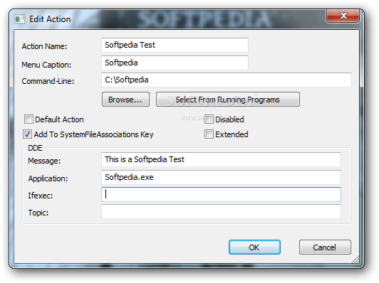
Task: Close the Edit Action dialog
Action: [x=343, y=16]
